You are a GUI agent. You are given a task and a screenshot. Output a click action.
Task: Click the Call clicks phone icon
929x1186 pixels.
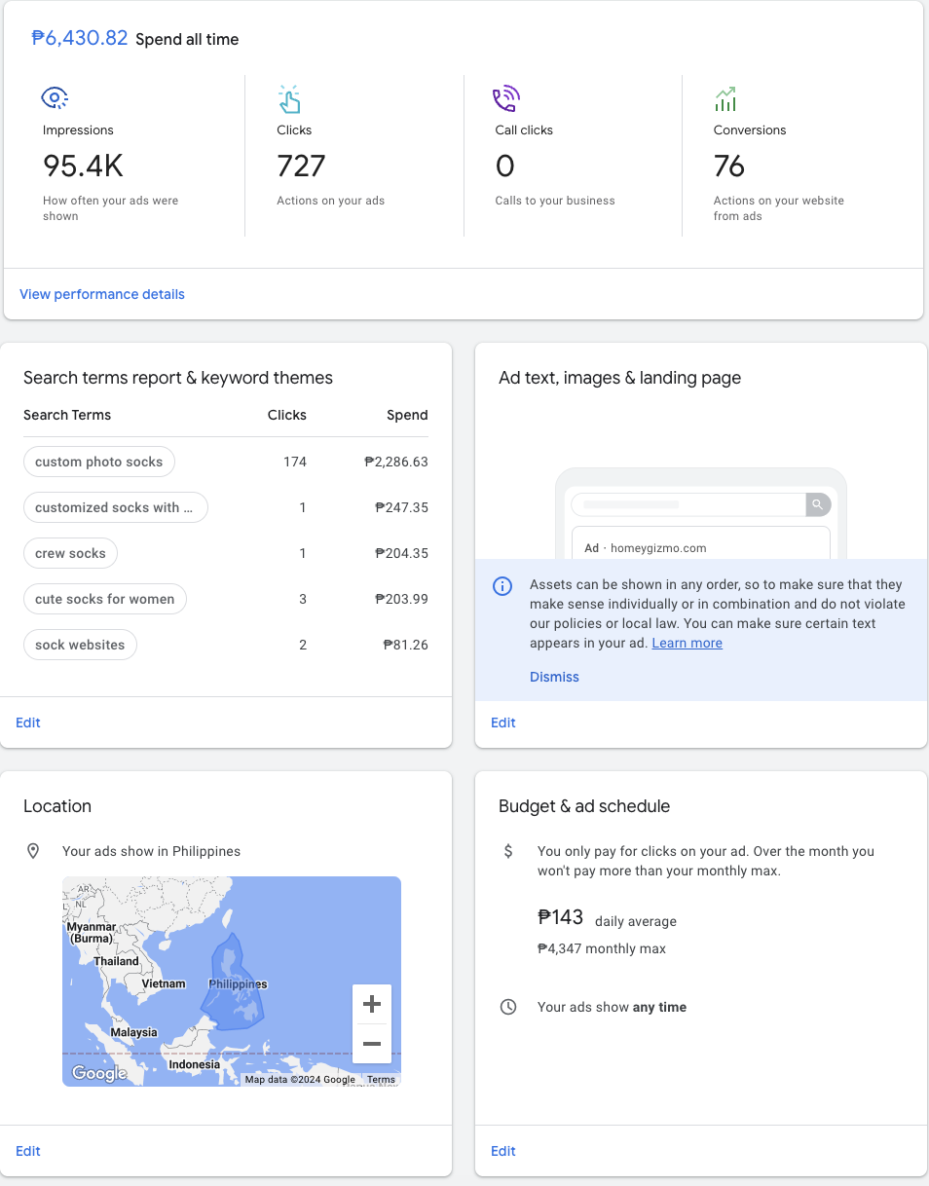click(x=506, y=99)
